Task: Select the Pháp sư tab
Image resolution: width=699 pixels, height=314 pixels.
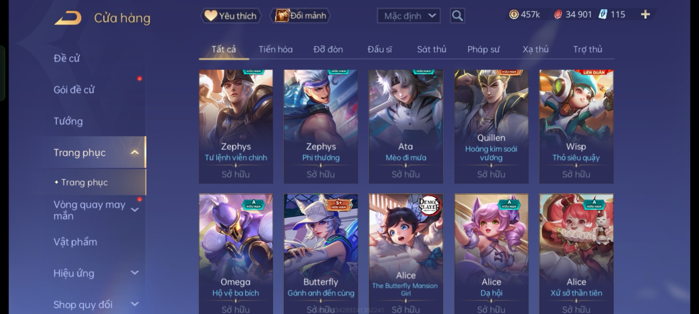Action: tap(483, 49)
